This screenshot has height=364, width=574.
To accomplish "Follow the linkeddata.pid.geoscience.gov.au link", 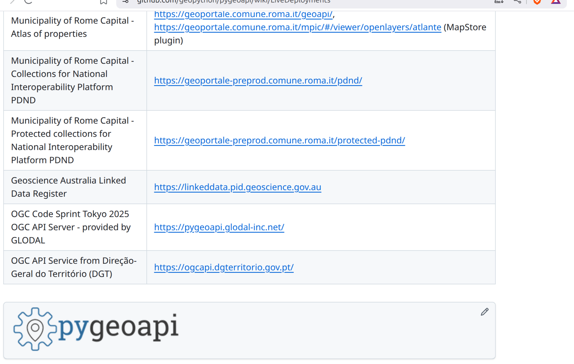I will tap(237, 187).
